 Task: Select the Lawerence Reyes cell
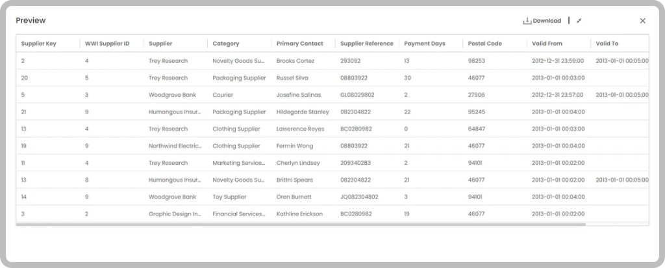coord(300,129)
